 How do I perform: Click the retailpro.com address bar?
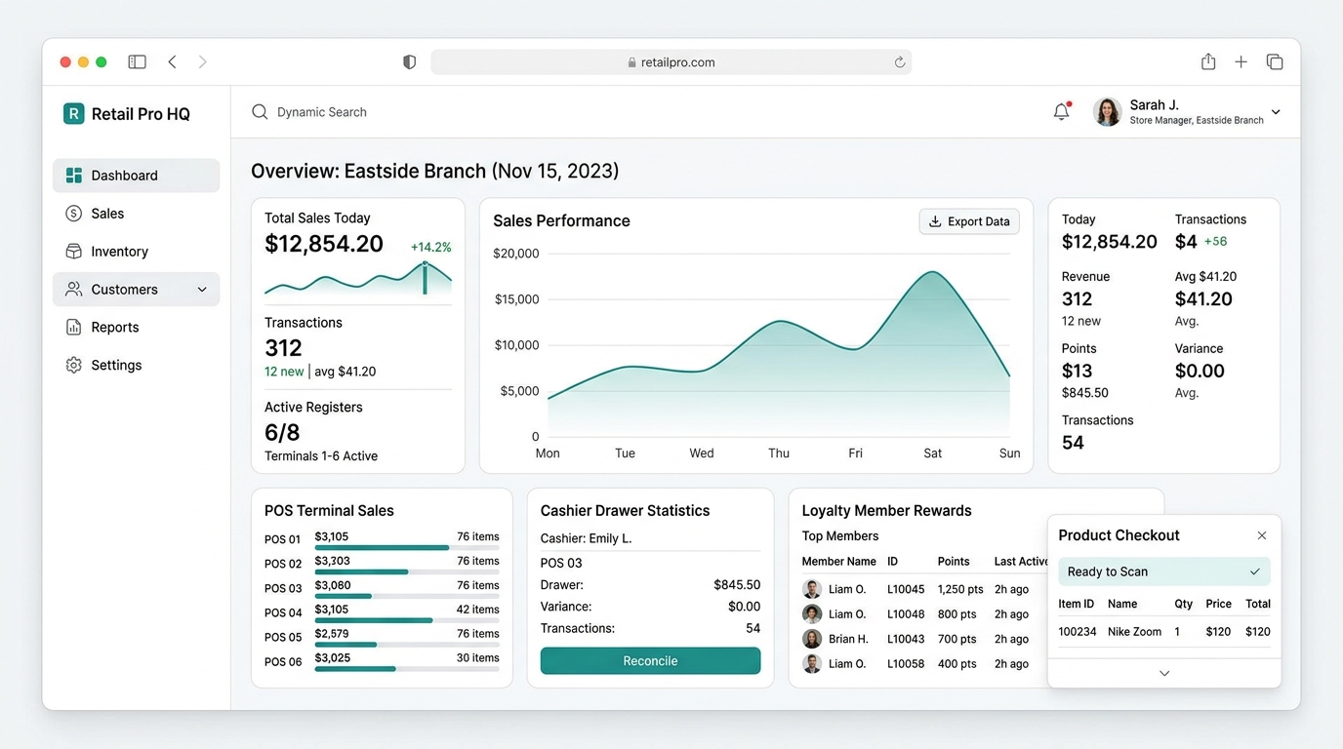pyautogui.click(x=671, y=62)
